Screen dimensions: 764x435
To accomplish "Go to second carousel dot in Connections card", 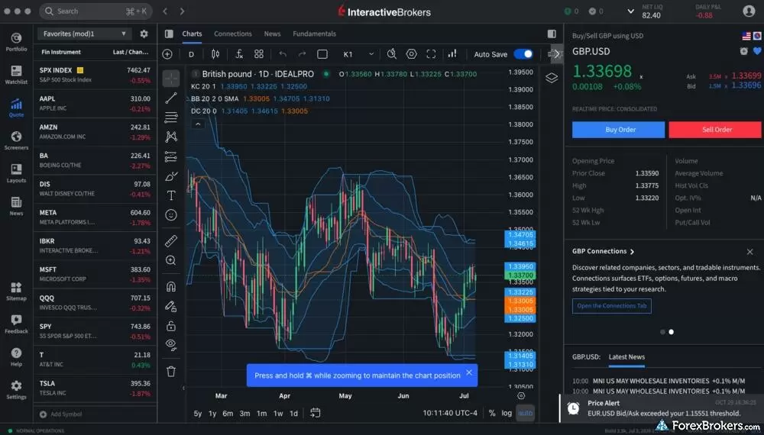I will (x=671, y=332).
